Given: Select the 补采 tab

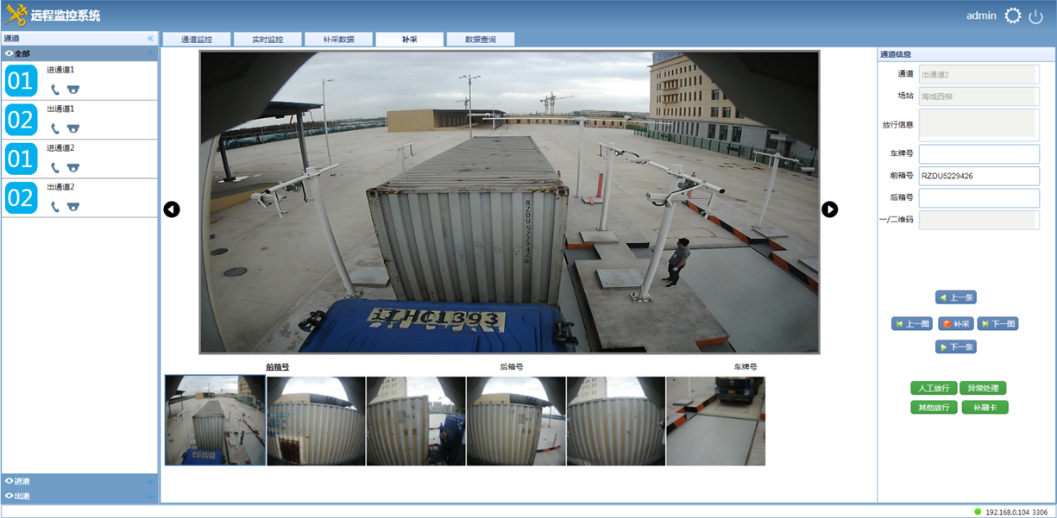Looking at the screenshot, I should 409,40.
